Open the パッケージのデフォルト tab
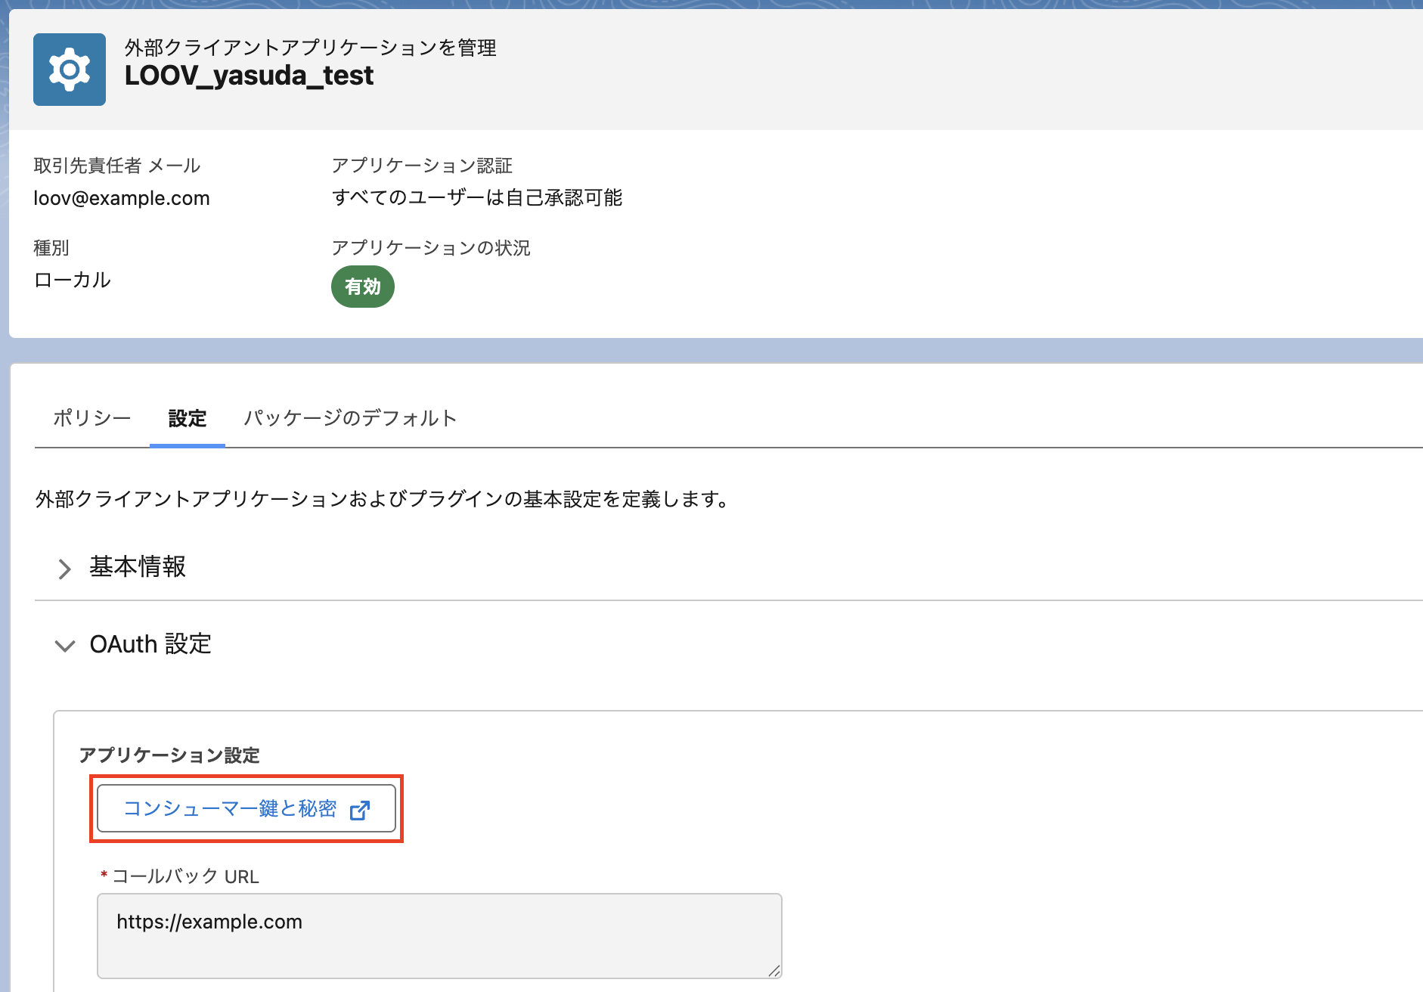The width and height of the screenshot is (1423, 992). click(x=350, y=417)
